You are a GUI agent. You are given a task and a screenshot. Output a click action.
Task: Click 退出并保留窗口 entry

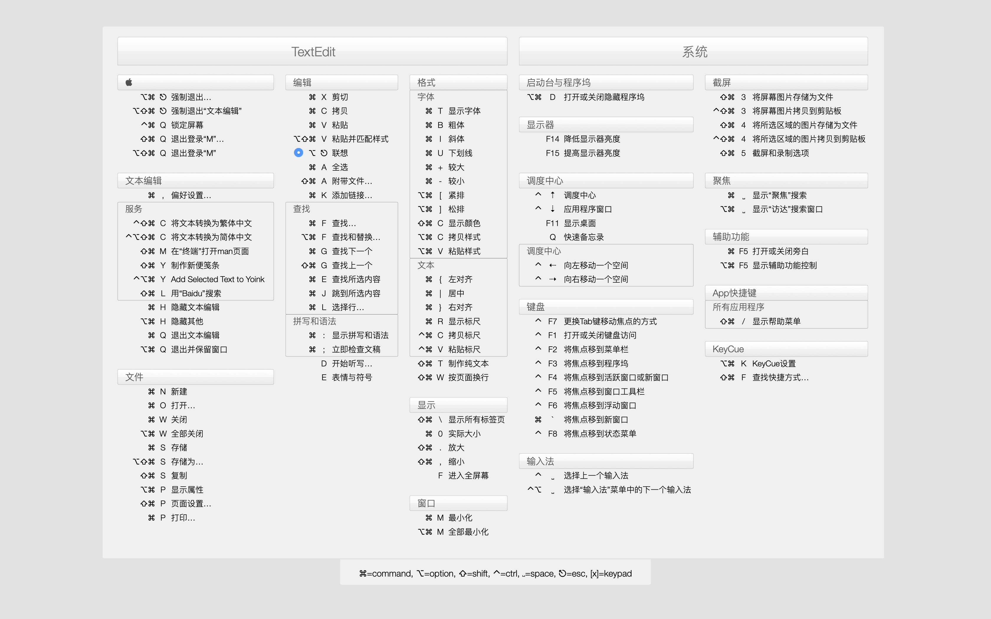[x=184, y=349]
